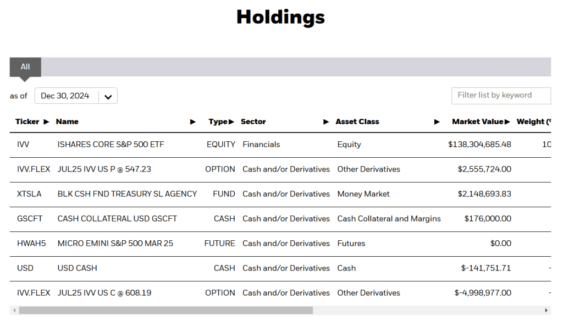563x326 pixels.
Task: Click right arrow of horizontal scrollbar
Action: coord(547,311)
